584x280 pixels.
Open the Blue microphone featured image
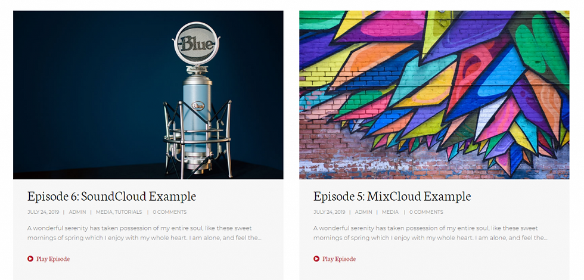tap(148, 95)
